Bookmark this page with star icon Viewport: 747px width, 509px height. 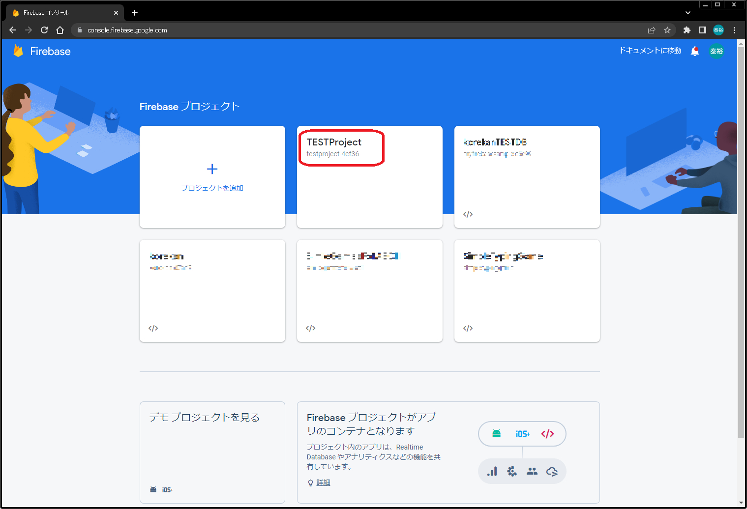667,30
